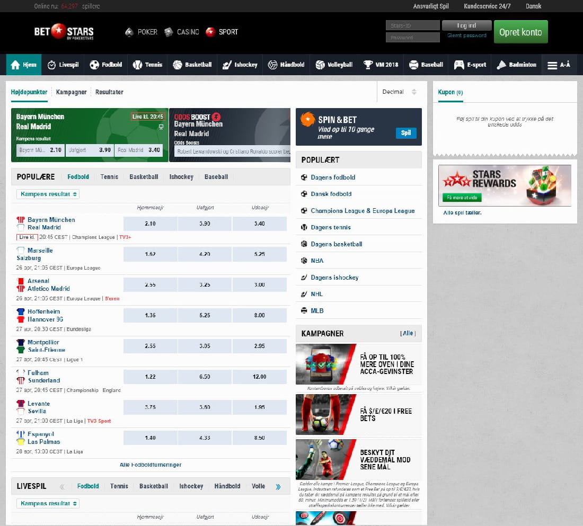Open Kampens resultat dropdown under Livespil
Screen dimensions: 583x526
(x=48, y=503)
